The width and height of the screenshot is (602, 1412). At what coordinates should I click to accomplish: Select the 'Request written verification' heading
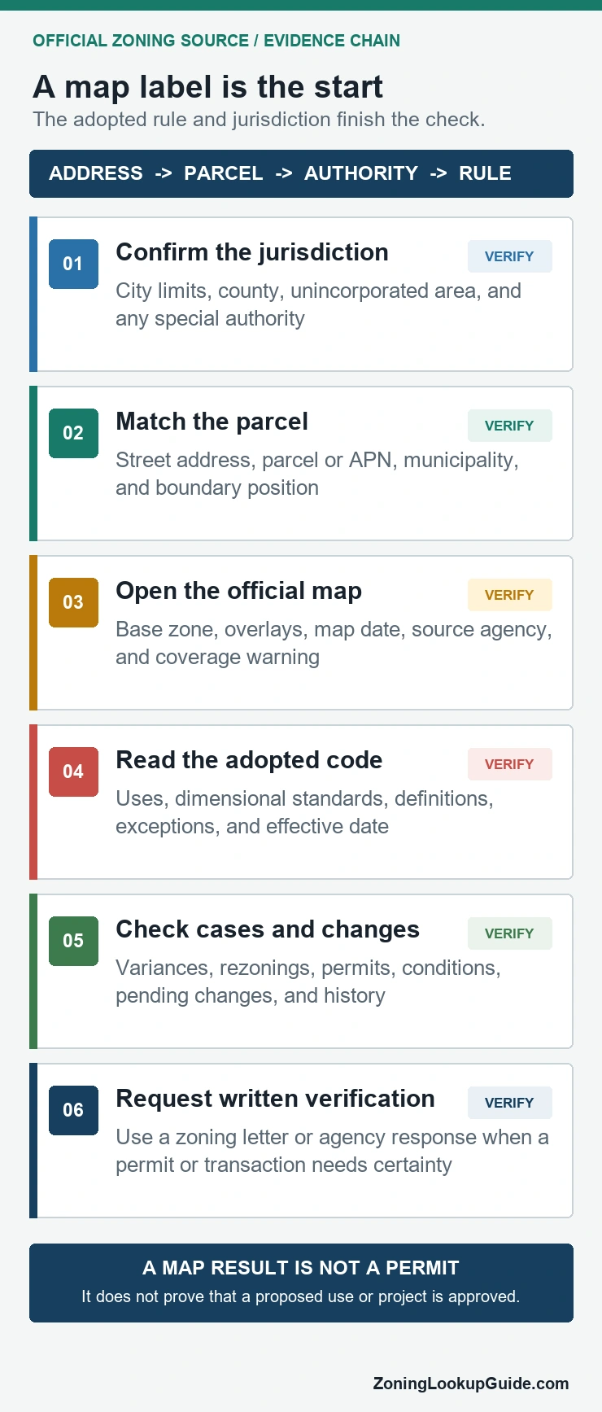point(275,1099)
